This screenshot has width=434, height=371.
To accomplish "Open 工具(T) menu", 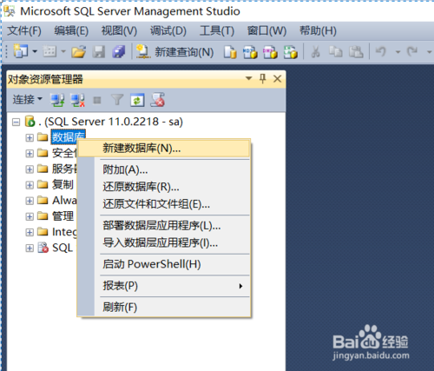I will (x=217, y=30).
